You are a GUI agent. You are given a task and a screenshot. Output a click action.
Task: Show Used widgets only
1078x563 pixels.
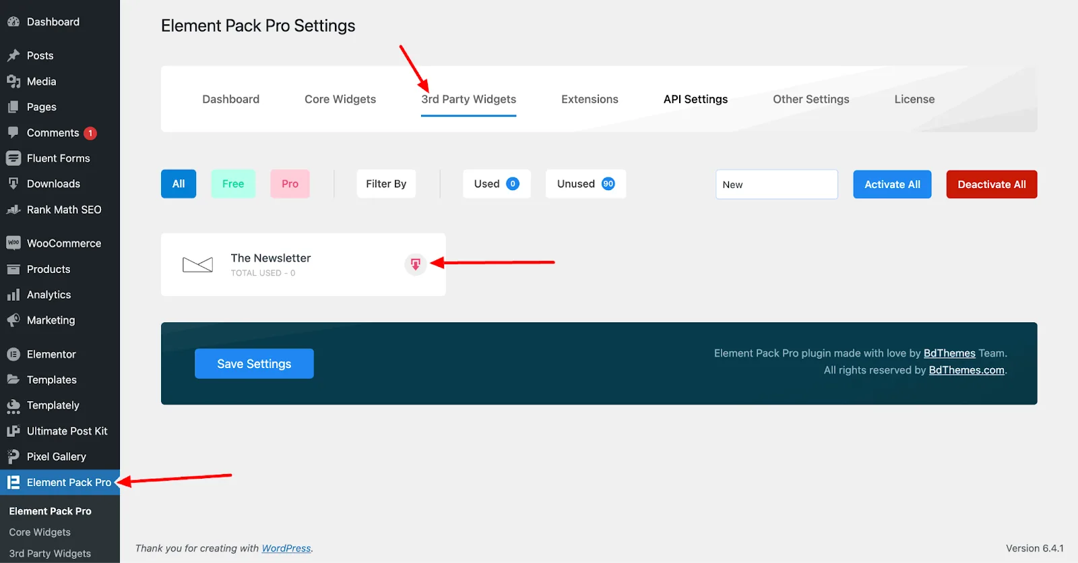[x=497, y=184]
